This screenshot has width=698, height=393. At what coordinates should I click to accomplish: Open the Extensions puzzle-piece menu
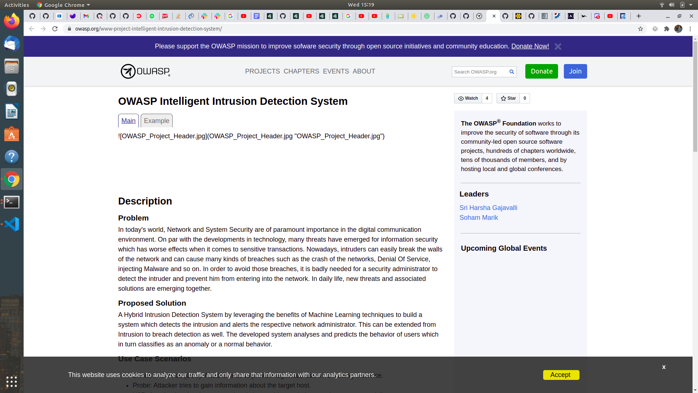tap(667, 29)
